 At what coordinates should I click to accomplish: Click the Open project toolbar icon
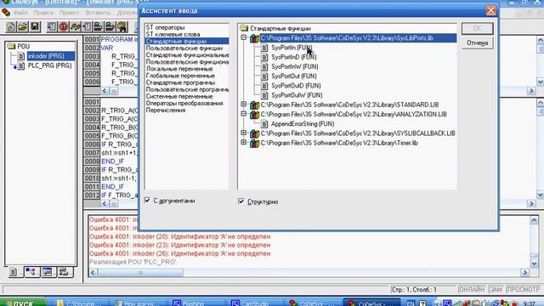(x=23, y=26)
